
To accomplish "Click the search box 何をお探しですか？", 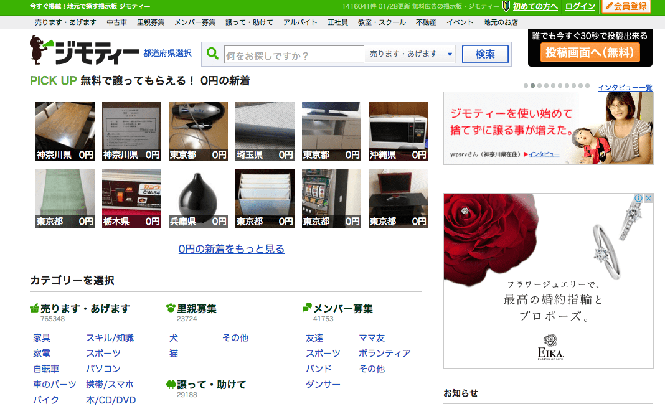I will 294,55.
